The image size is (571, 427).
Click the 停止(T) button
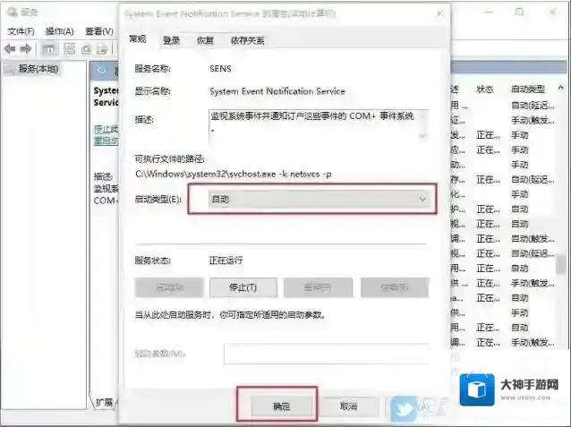click(x=243, y=287)
